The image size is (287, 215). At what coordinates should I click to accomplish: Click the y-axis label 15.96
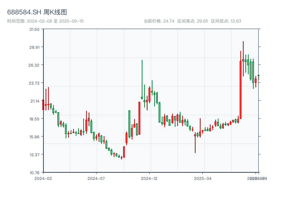coord(34,137)
